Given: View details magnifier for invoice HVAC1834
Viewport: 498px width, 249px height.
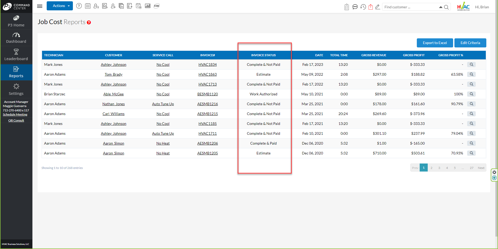Looking at the screenshot, I should [471, 64].
